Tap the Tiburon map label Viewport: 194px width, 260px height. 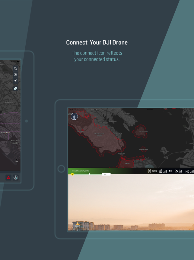coord(130,126)
